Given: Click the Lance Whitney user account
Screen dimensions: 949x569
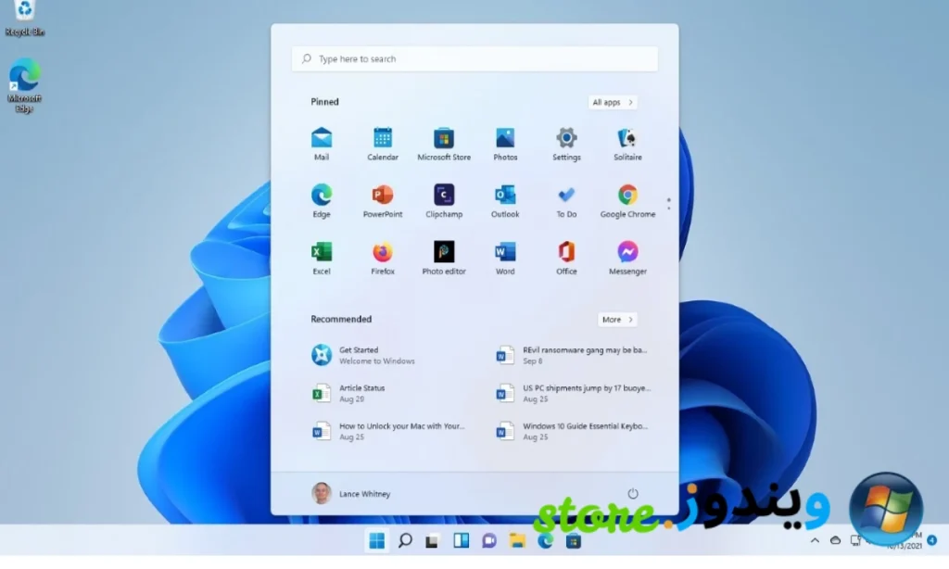Looking at the screenshot, I should coord(352,494).
